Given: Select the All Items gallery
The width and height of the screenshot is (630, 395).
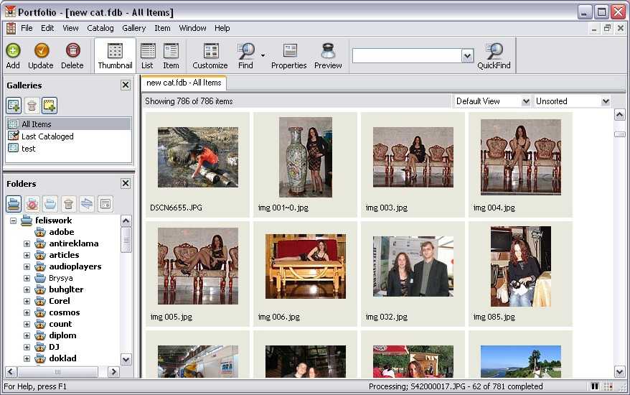Looking at the screenshot, I should [69, 124].
